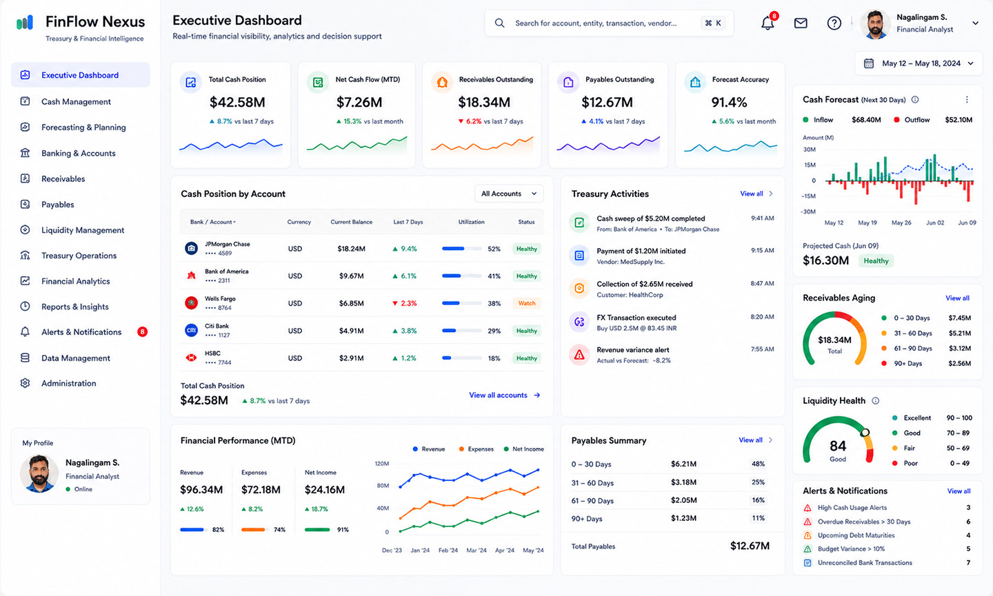Image resolution: width=993 pixels, height=596 pixels.
Task: Click the Cash Forecast three-dot menu
Action: click(967, 100)
